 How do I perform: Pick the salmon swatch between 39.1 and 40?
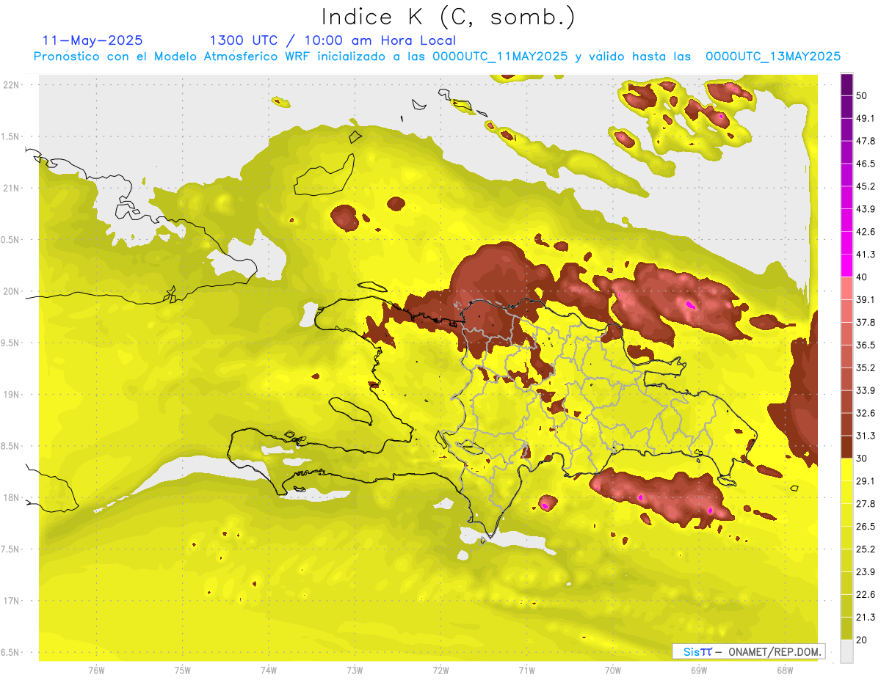[846, 288]
